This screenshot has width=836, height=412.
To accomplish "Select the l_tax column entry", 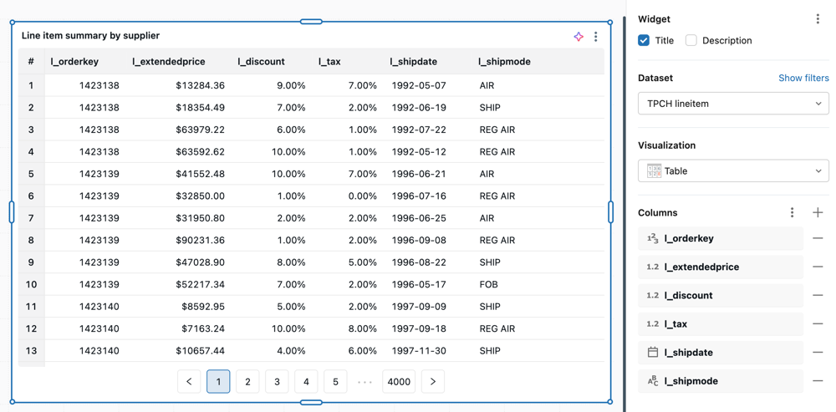I will tap(721, 324).
